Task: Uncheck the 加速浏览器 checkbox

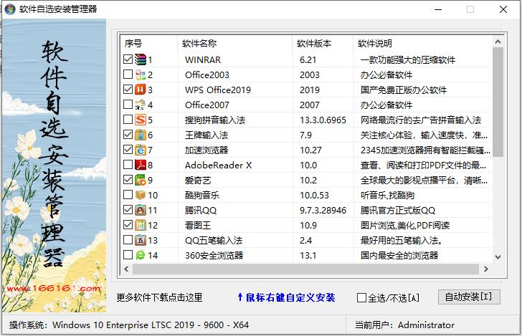Action: tap(128, 149)
